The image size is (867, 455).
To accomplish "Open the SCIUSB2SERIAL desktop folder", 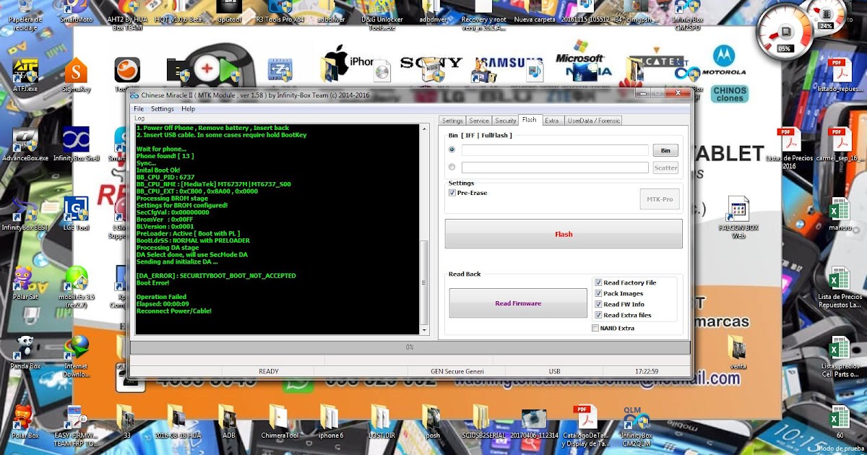I will click(483, 421).
